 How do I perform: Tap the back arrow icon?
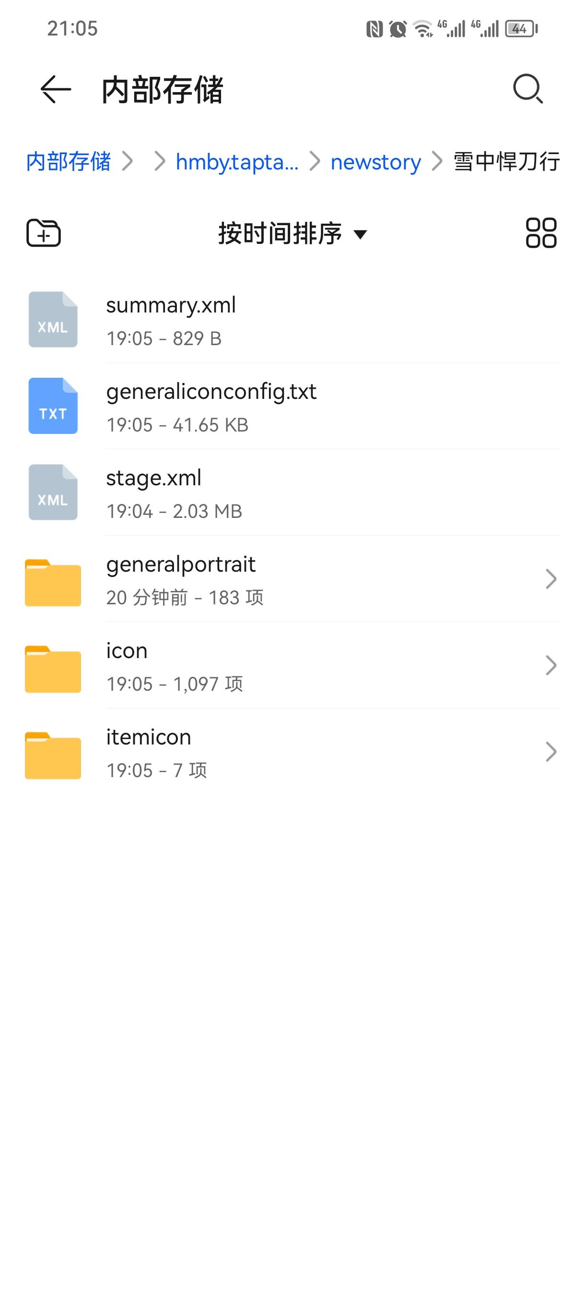[x=55, y=90]
